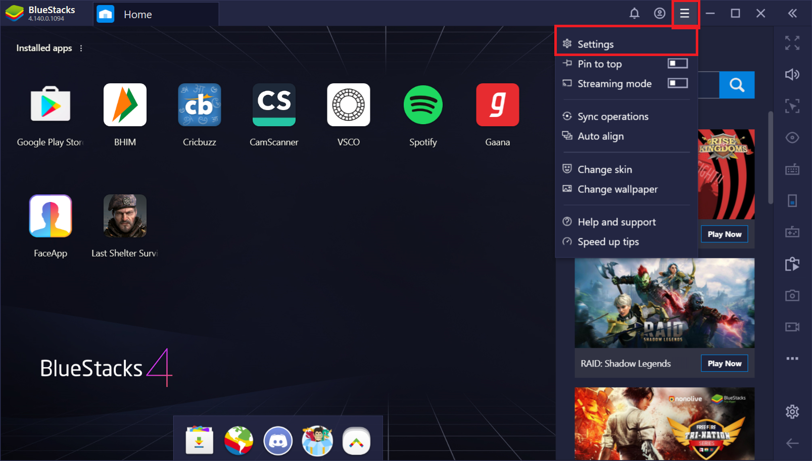Open Last Shelter Survival game

[x=125, y=216]
